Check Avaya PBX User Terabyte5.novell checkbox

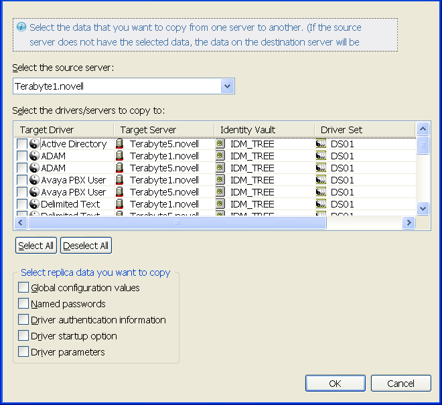(x=22, y=192)
